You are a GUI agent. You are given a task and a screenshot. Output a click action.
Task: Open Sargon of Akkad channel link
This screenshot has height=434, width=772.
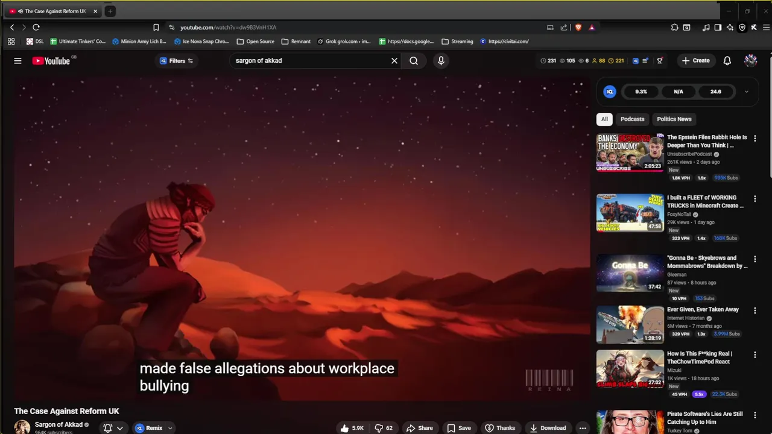(x=59, y=424)
